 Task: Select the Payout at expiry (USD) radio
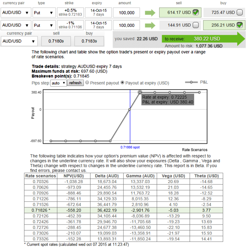[122, 82]
